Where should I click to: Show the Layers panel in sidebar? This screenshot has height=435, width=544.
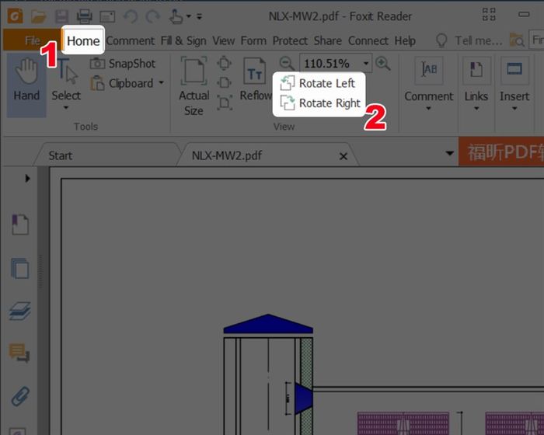(19, 311)
